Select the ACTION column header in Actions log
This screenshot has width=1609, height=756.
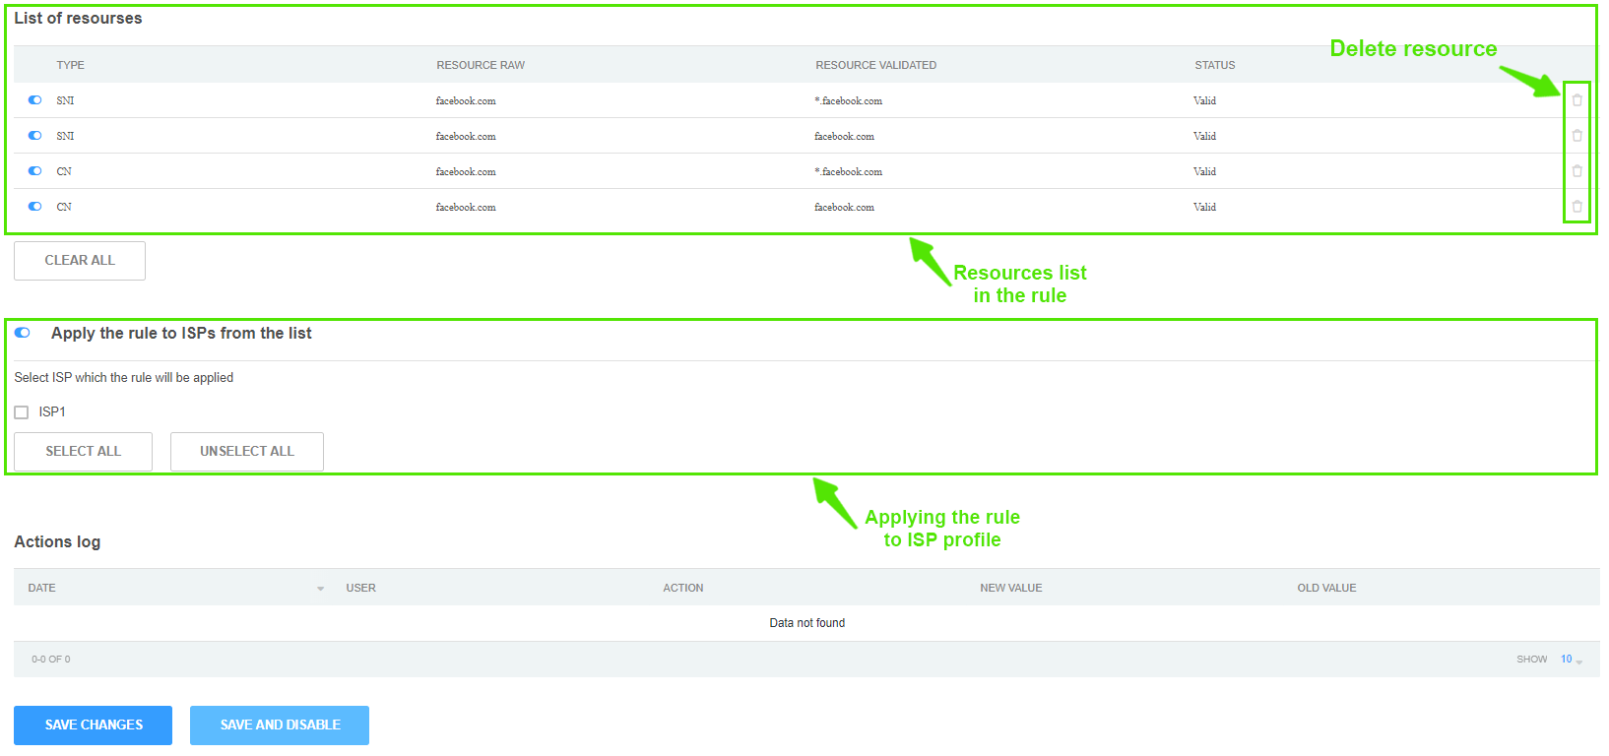coord(682,588)
